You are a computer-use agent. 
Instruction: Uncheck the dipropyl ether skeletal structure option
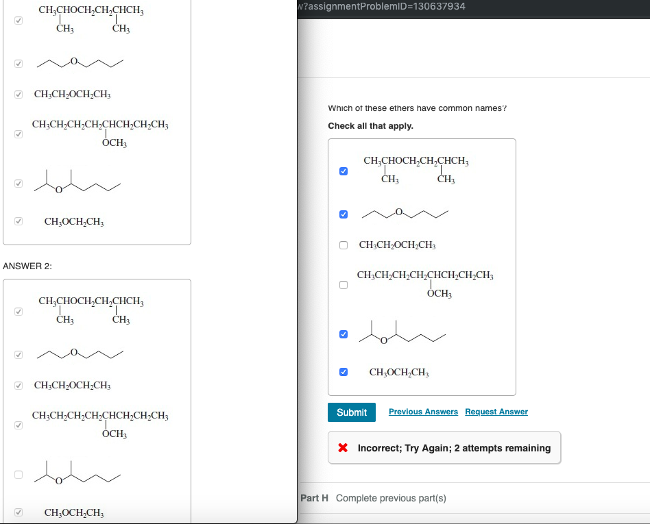[x=343, y=214]
